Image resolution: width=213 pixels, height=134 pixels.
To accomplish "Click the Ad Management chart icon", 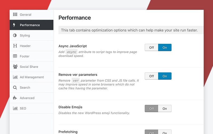I will pyautogui.click(x=15, y=77).
